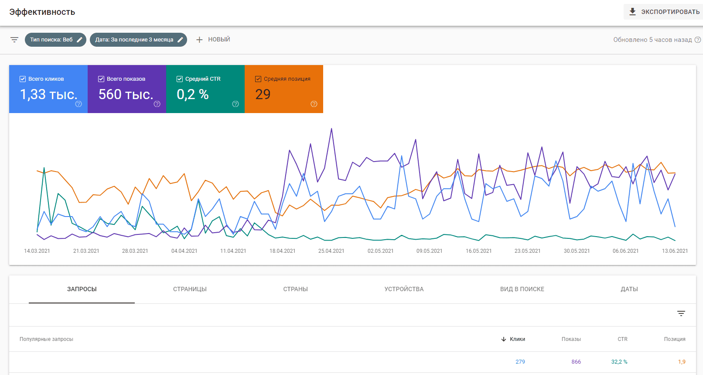703x375 pixels.
Task: Toggle the 'Всего показов' checkbox
Action: coord(101,79)
